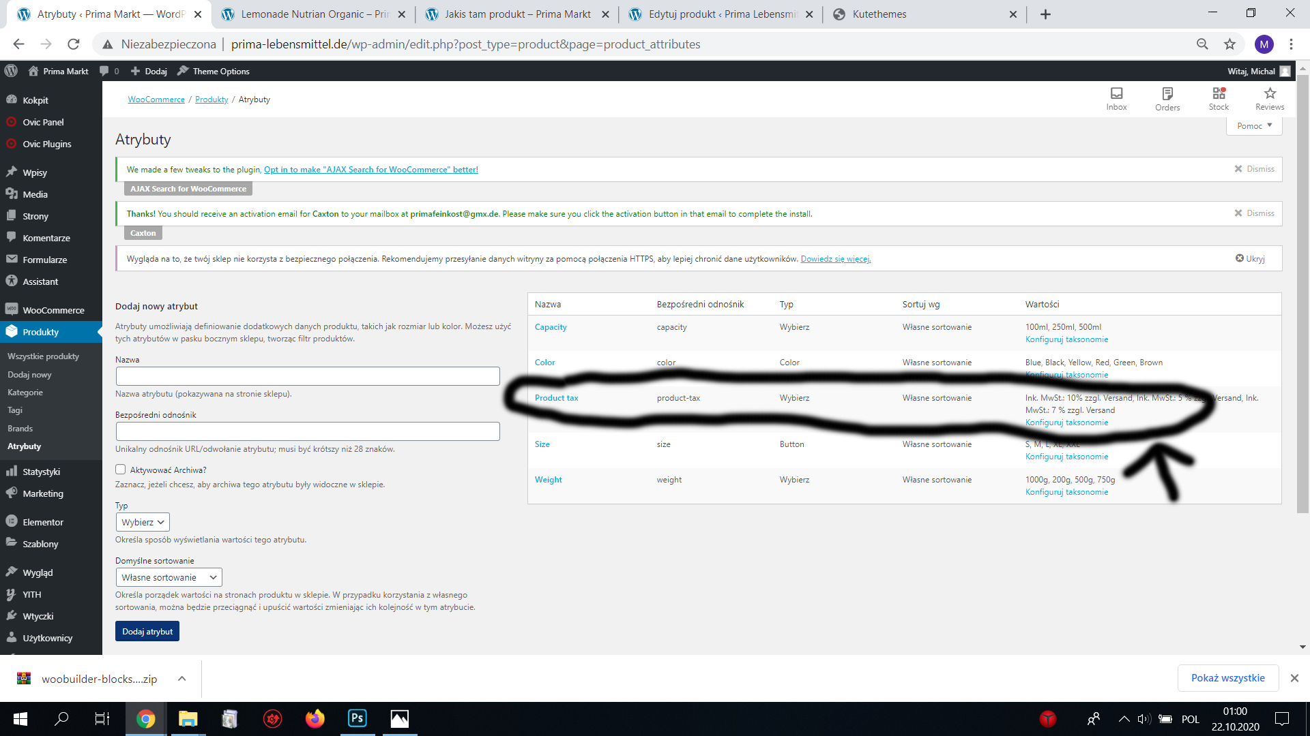Open a new browser tab with plus
The width and height of the screenshot is (1310, 736).
click(x=1045, y=14)
